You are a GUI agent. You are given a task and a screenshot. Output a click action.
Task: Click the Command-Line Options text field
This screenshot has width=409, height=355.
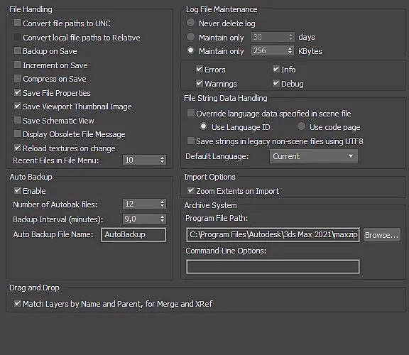click(273, 266)
